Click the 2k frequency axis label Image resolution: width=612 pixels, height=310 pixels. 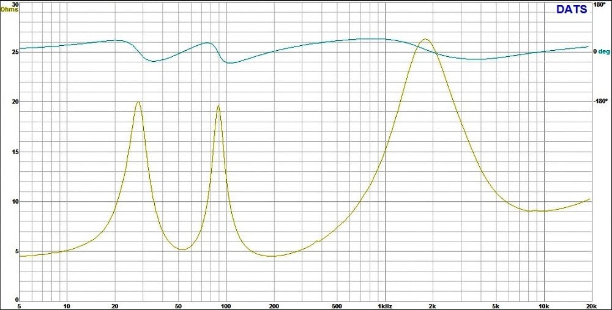[432, 306]
